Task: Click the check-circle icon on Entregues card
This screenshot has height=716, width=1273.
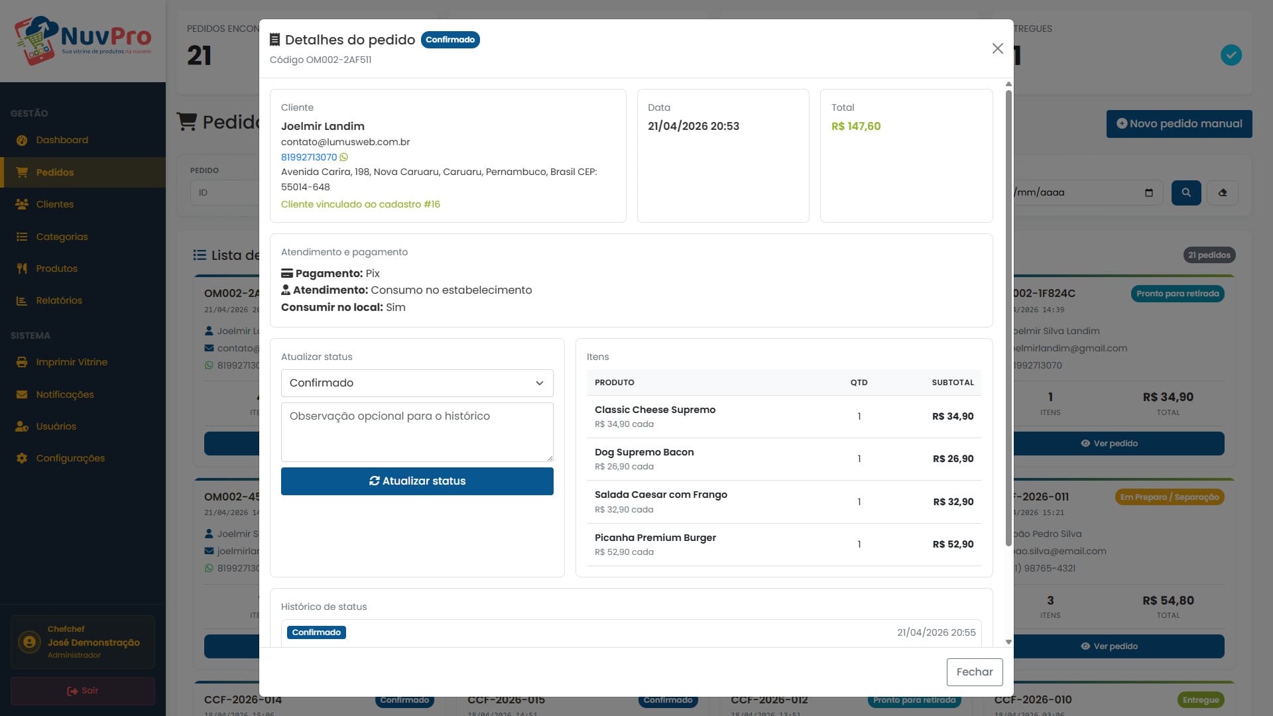Action: pyautogui.click(x=1231, y=55)
